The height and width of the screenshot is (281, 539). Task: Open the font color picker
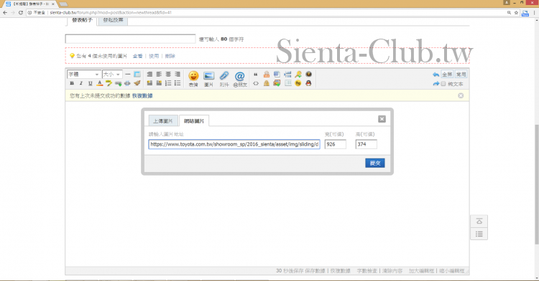tap(100, 83)
